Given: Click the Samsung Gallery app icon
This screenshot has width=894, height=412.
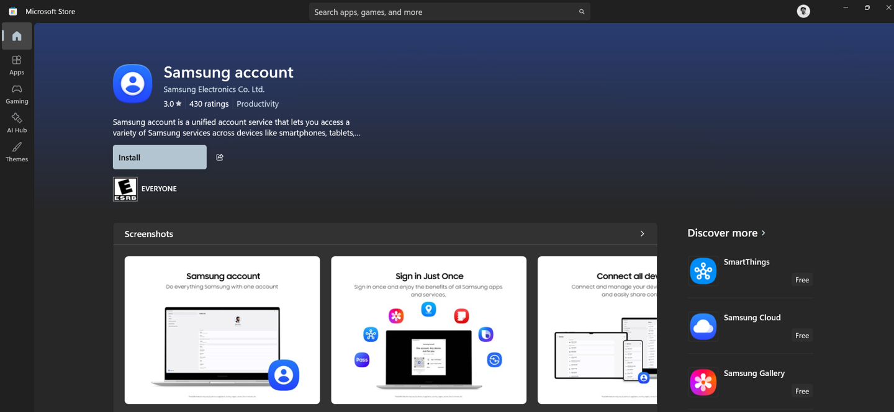Looking at the screenshot, I should coord(703,382).
